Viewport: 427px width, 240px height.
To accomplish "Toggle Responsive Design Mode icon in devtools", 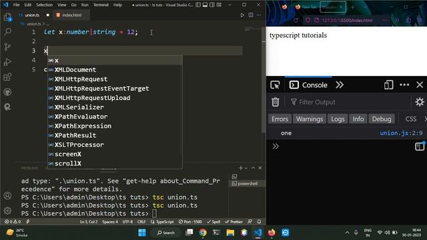I will pyautogui.click(x=388, y=85).
